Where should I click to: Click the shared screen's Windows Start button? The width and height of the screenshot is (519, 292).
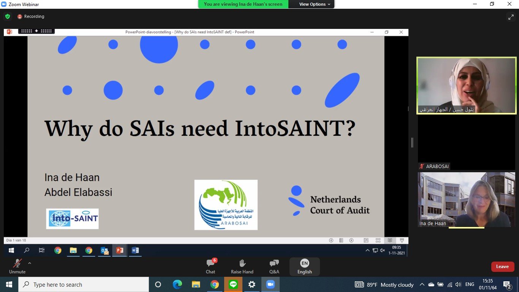[11, 250]
